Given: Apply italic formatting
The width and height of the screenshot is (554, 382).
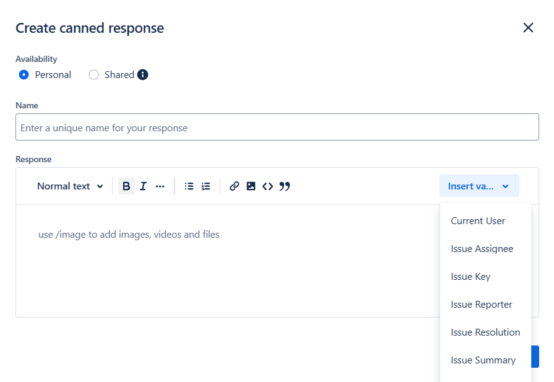Looking at the screenshot, I should pyautogui.click(x=143, y=186).
